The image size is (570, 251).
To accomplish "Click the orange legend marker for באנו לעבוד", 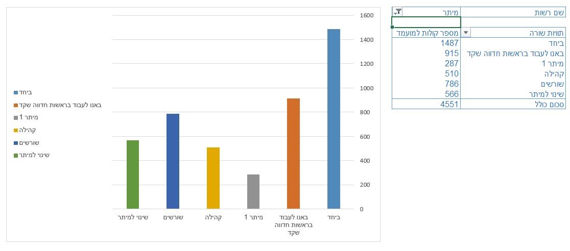I will click(x=16, y=105).
